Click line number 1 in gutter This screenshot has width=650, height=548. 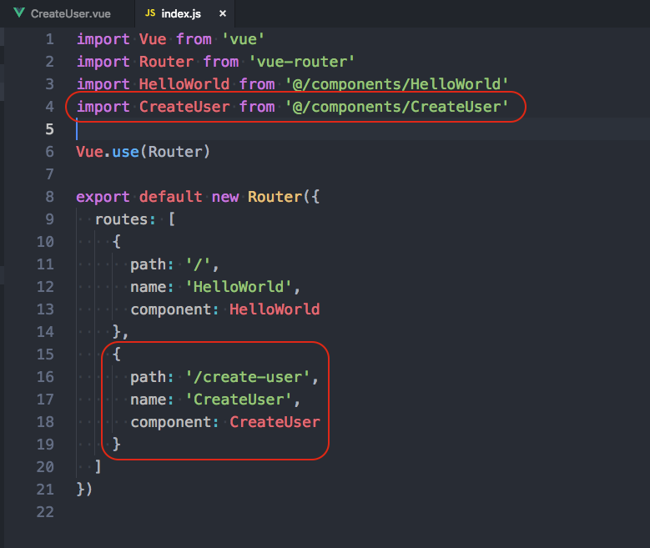pos(50,39)
